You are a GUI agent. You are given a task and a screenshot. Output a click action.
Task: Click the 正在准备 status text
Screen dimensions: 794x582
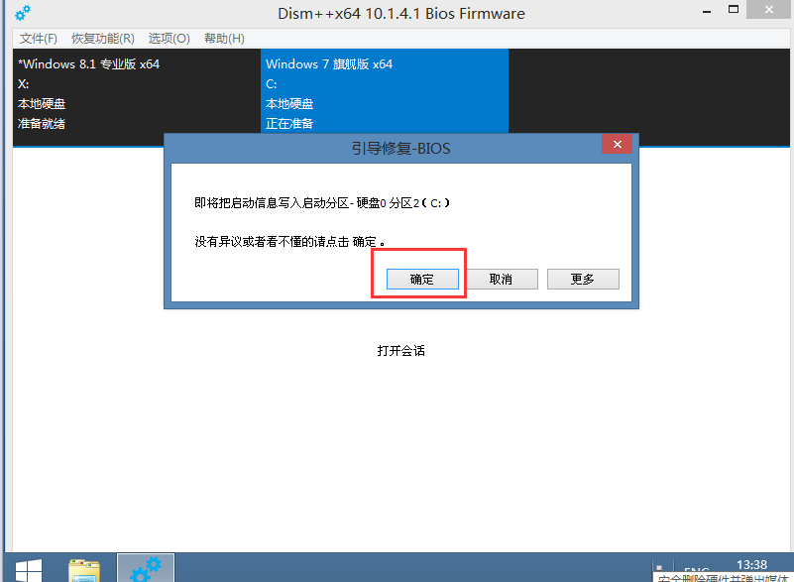pos(289,124)
